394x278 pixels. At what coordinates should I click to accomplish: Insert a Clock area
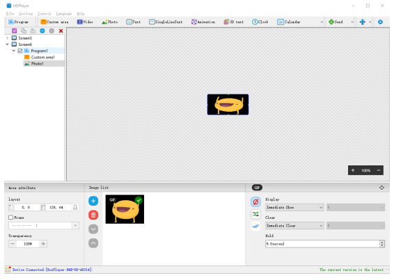pos(260,22)
